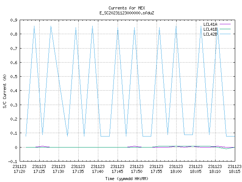Click the 'S/C Current (A)' axis label

pyautogui.click(x=5, y=91)
